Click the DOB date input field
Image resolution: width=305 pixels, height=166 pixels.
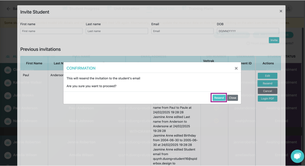click(x=248, y=31)
